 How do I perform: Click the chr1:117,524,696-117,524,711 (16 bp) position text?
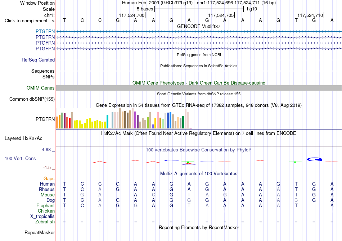tap(236, 3)
